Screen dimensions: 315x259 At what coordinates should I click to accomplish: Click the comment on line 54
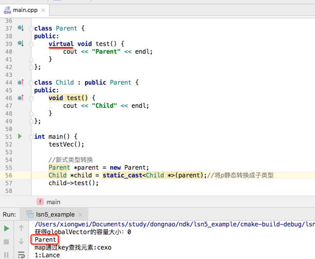coord(71,160)
